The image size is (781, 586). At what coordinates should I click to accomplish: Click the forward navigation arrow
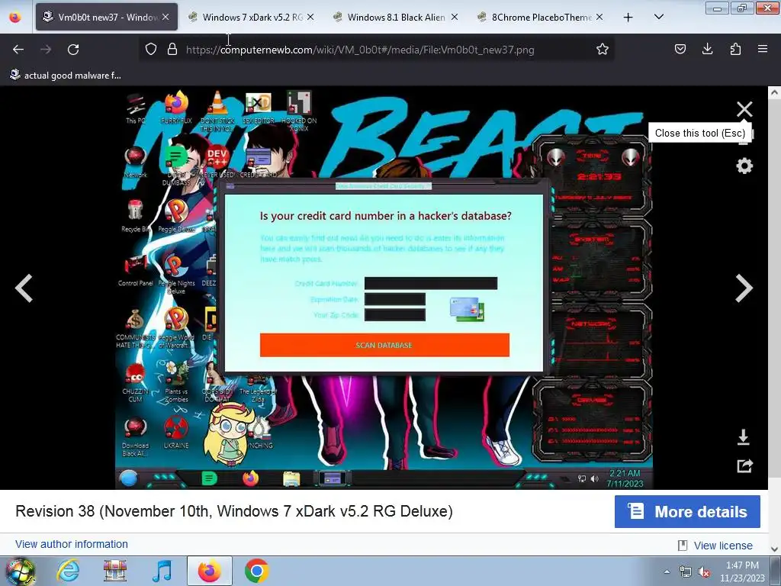pos(46,50)
